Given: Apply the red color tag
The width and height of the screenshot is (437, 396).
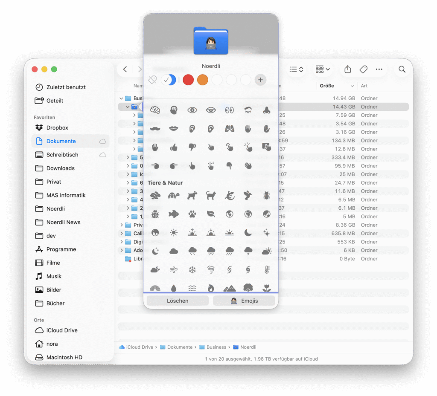Looking at the screenshot, I should click(x=188, y=80).
